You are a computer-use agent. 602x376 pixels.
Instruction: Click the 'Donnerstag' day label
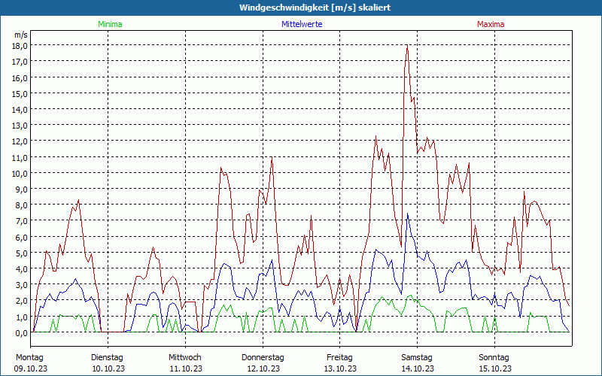(x=263, y=357)
